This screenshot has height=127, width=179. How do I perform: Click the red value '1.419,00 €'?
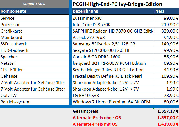pos(168,124)
